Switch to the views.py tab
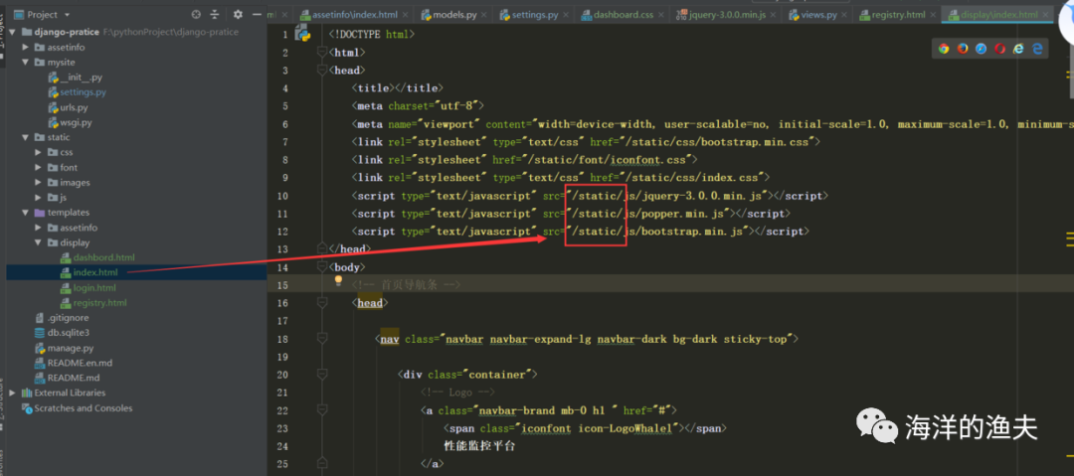The image size is (1074, 476). pyautogui.click(x=817, y=14)
